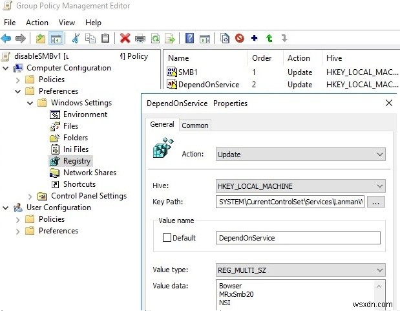Open the Ini Files preference node
Image resolution: width=400 pixels, height=311 pixels.
click(x=69, y=149)
